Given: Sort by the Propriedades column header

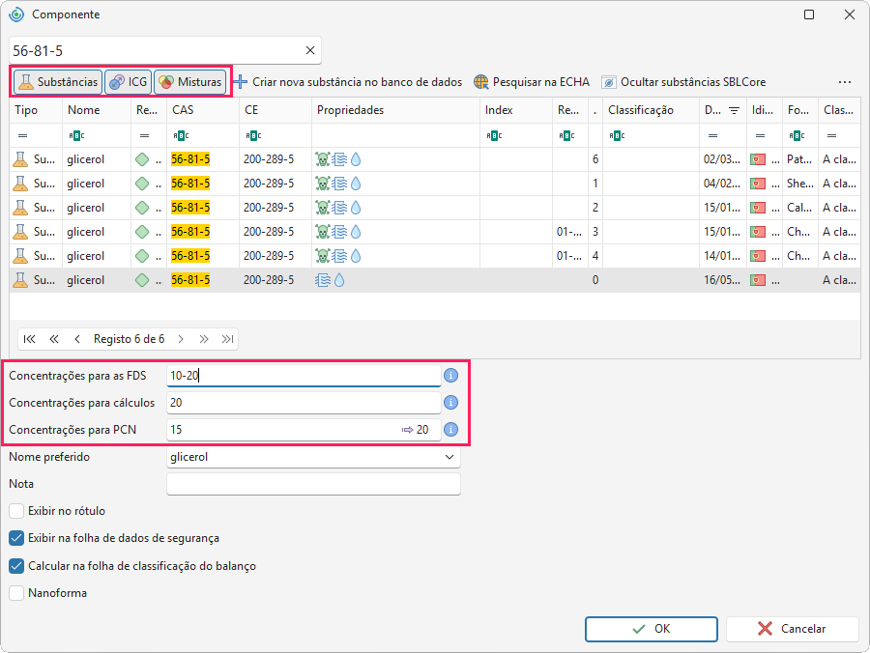Looking at the screenshot, I should pyautogui.click(x=395, y=110).
